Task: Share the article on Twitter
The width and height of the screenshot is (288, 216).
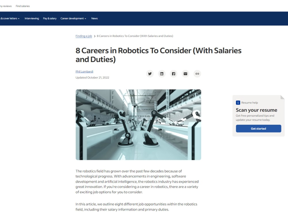Action: (150, 74)
